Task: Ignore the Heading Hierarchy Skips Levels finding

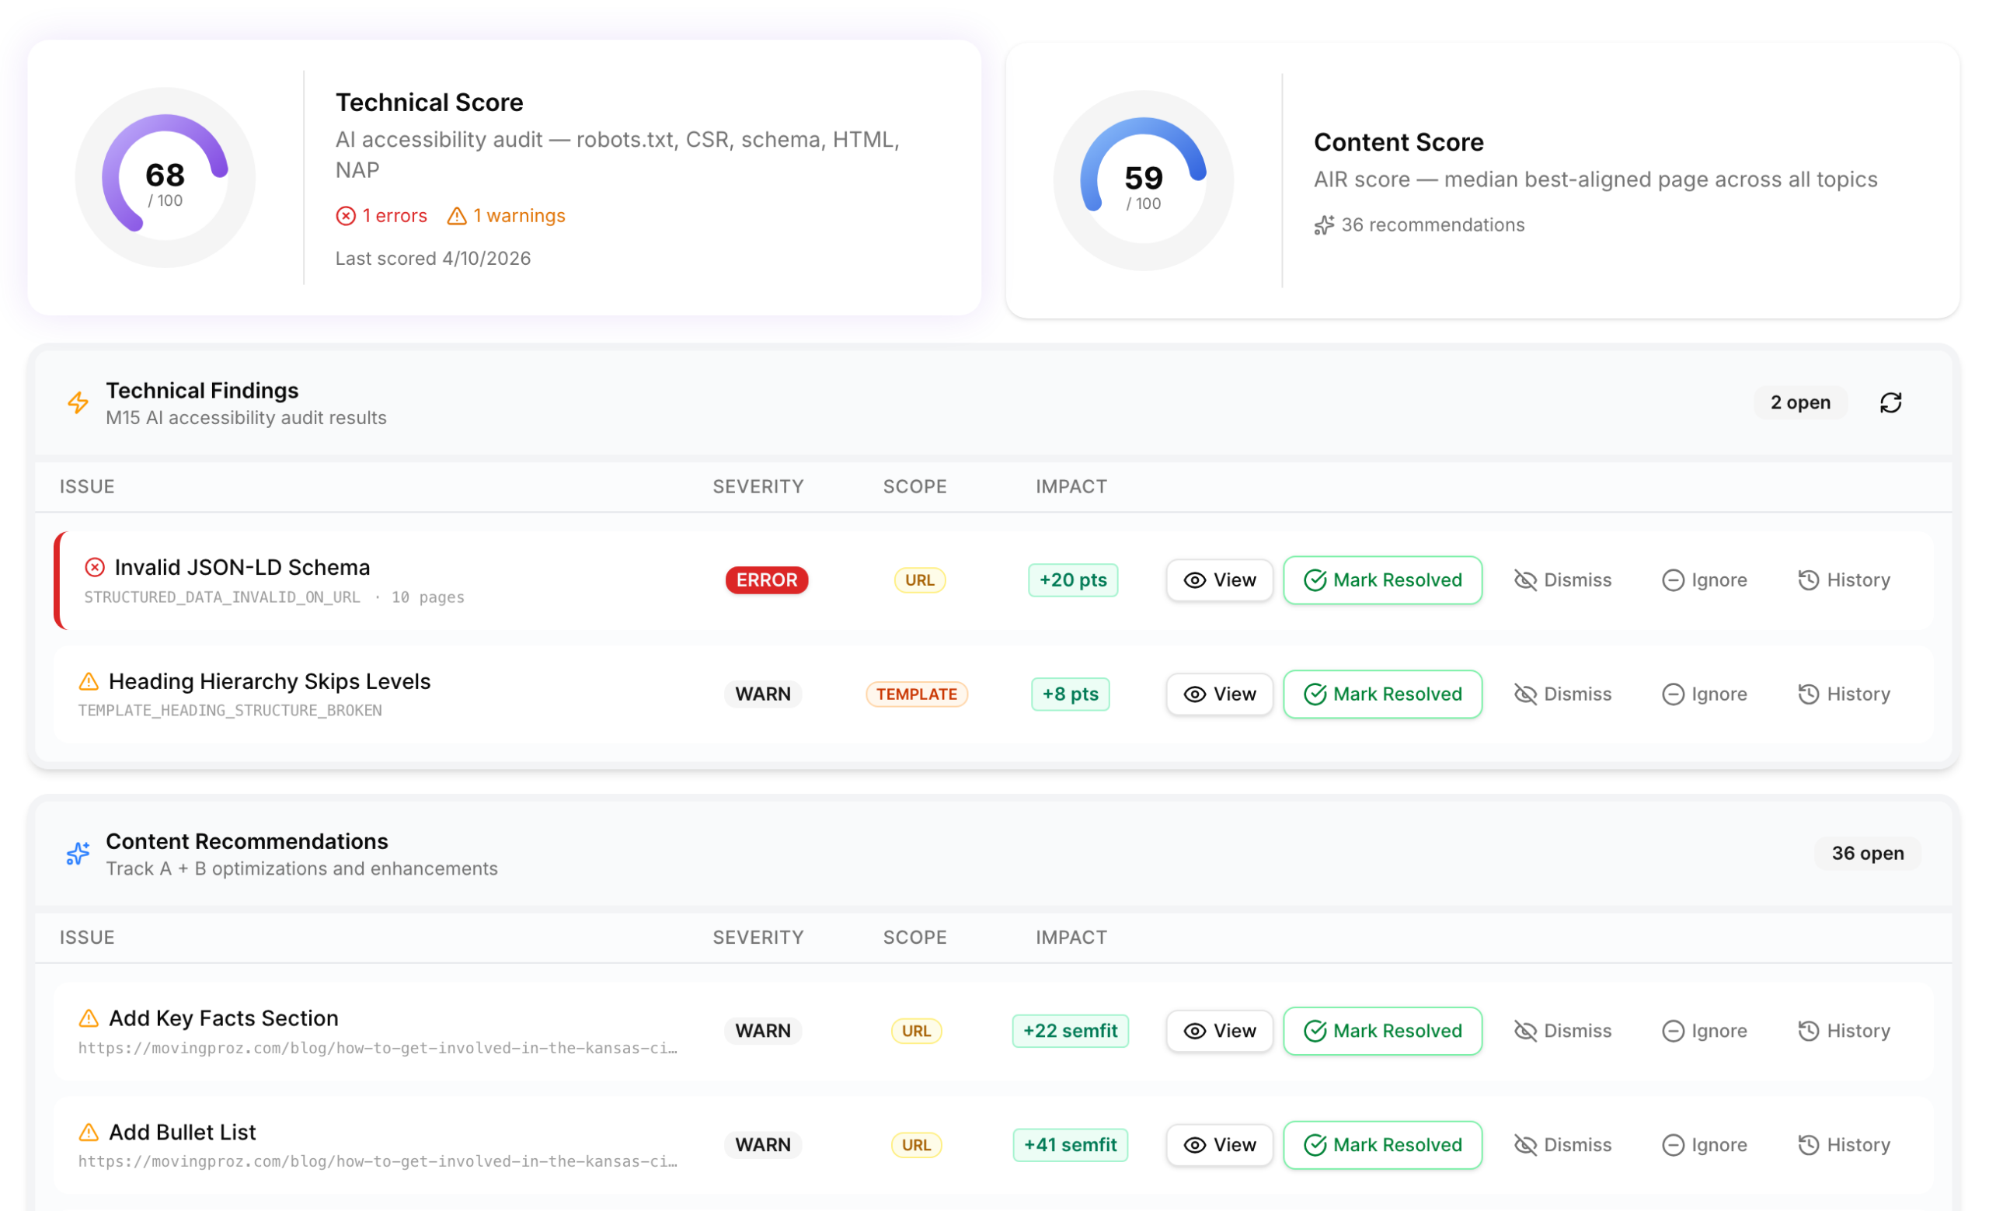Action: point(1705,694)
